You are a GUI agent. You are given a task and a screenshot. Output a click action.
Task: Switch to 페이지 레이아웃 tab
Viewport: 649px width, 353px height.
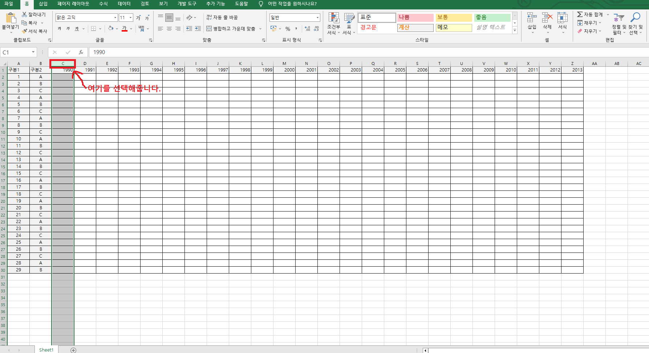click(73, 4)
